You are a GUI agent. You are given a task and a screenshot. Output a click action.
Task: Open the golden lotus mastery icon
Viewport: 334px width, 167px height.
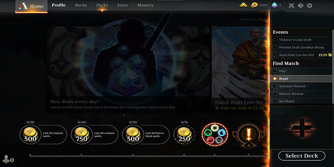243,5
